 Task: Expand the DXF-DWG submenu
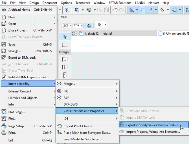click(87, 104)
